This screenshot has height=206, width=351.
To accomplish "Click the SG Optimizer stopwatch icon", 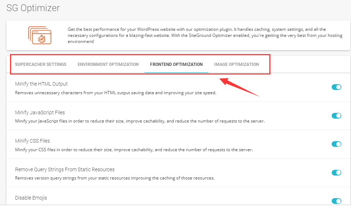I will click(39, 35).
